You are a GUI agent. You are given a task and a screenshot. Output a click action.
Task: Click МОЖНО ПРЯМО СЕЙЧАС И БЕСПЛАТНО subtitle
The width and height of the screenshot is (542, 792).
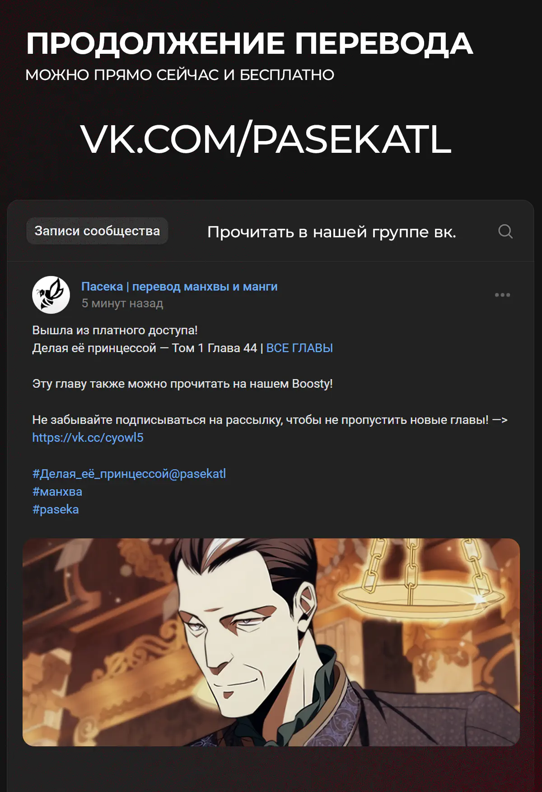pyautogui.click(x=180, y=75)
